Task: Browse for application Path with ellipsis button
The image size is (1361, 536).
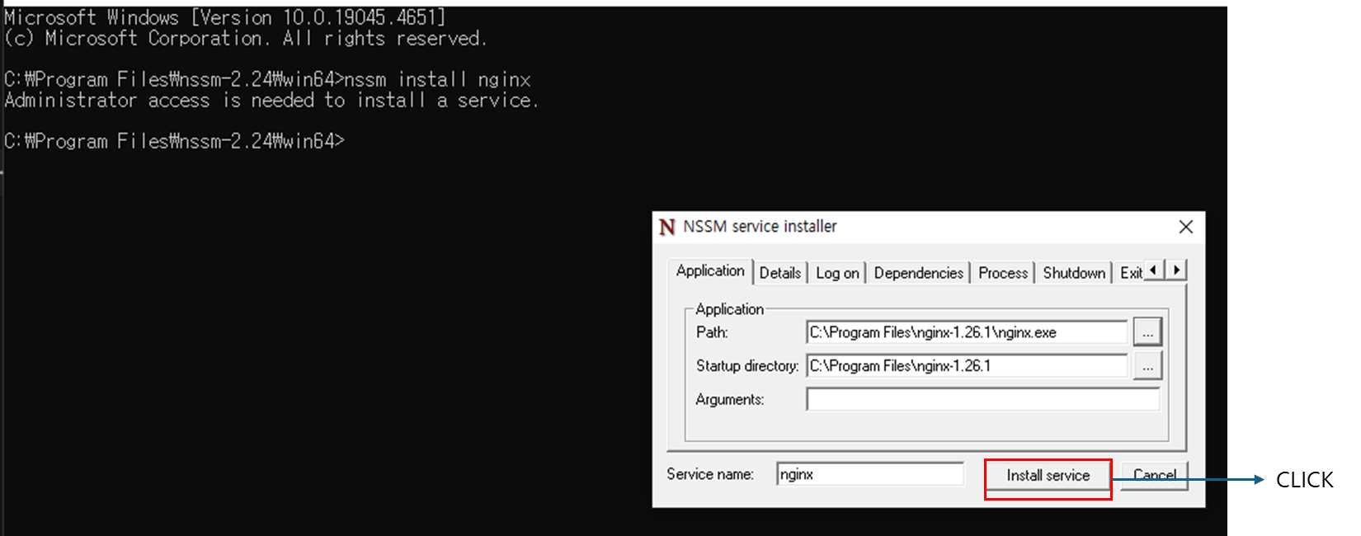Action: click(x=1147, y=332)
